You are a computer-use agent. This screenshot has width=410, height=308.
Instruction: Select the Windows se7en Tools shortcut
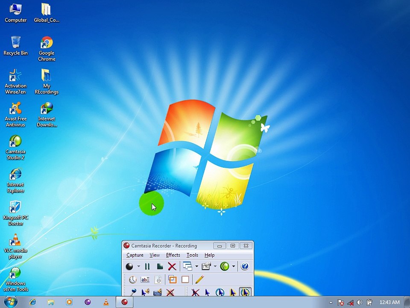[x=16, y=279]
